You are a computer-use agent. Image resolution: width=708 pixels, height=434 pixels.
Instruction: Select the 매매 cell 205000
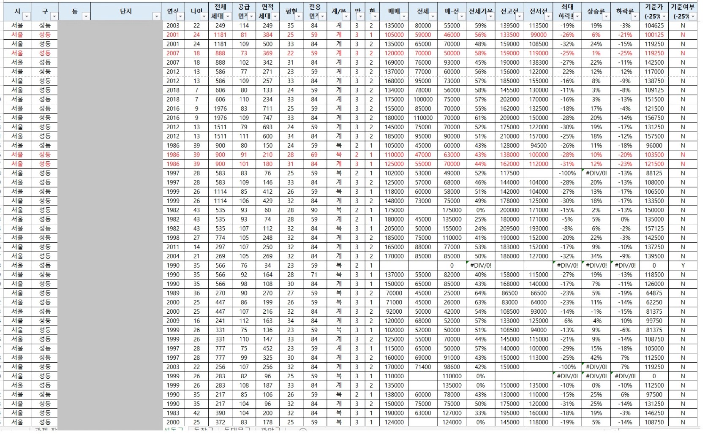(394, 228)
